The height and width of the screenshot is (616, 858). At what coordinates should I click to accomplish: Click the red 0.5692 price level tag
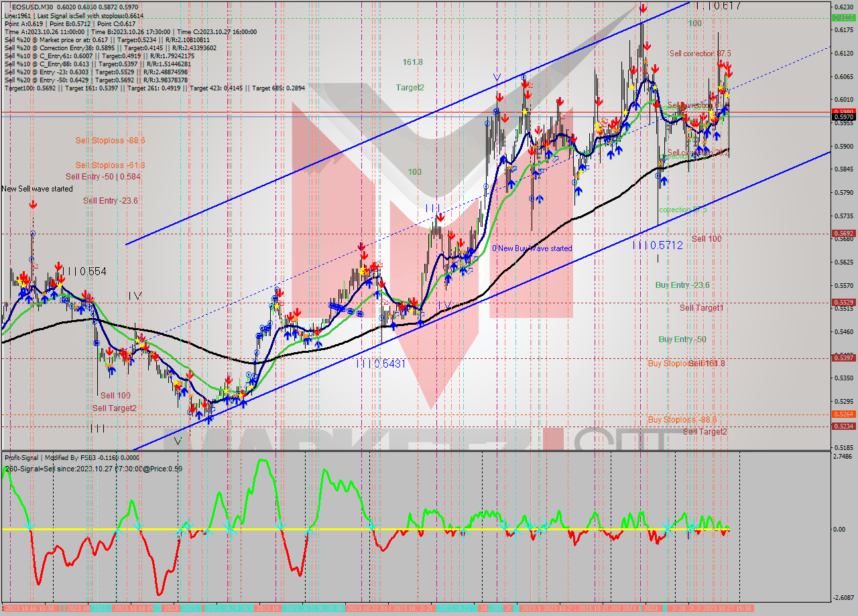843,234
